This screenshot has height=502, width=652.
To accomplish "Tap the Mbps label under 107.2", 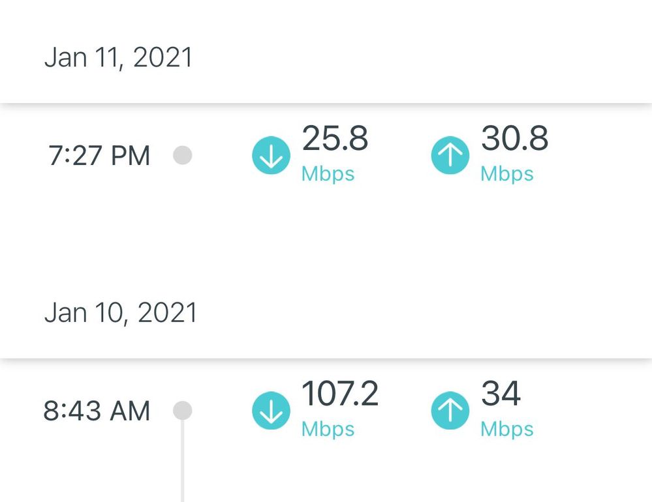I will coord(328,429).
